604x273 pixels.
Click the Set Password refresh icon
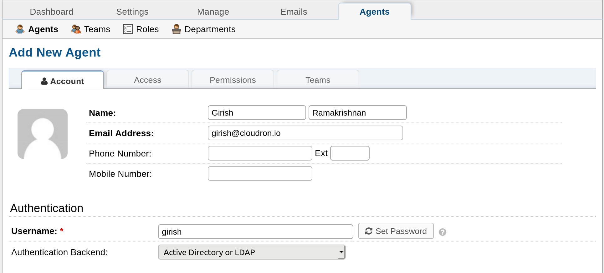(369, 231)
